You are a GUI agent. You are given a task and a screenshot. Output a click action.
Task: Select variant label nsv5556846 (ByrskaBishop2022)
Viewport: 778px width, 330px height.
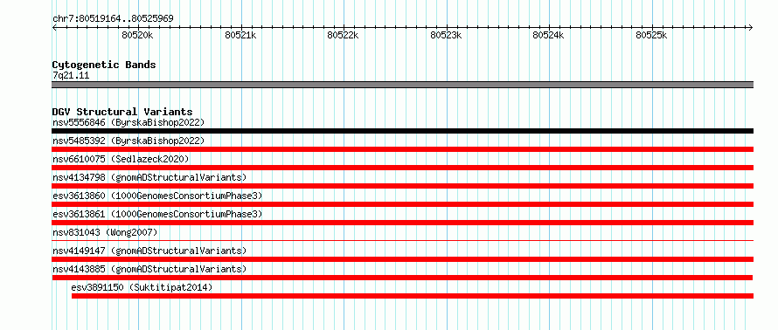pyautogui.click(x=129, y=122)
